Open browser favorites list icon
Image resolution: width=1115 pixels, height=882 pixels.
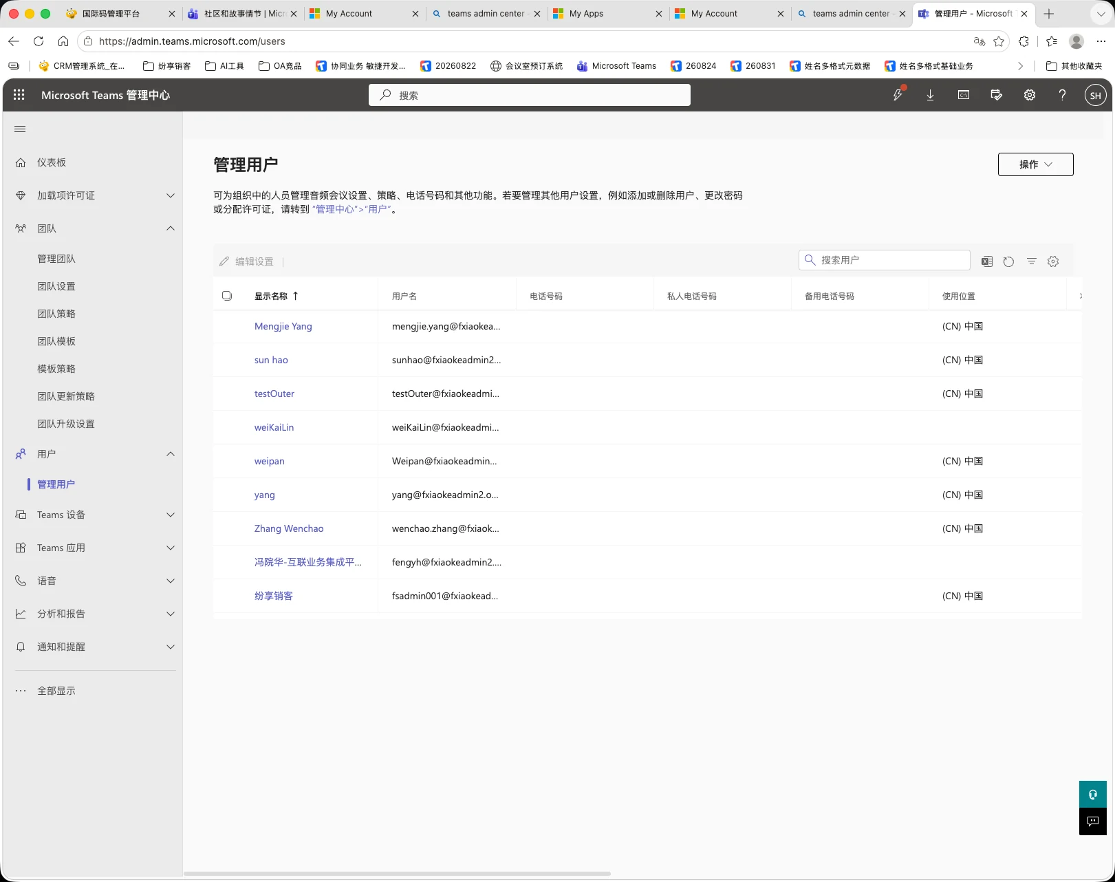pyautogui.click(x=1052, y=41)
